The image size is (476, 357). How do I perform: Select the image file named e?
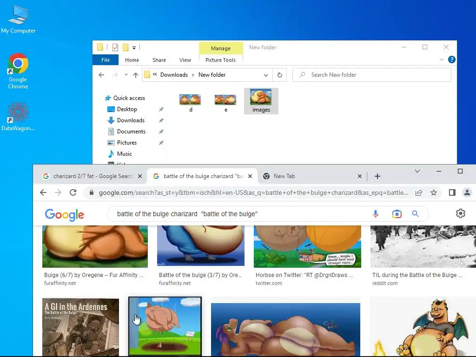point(225,102)
